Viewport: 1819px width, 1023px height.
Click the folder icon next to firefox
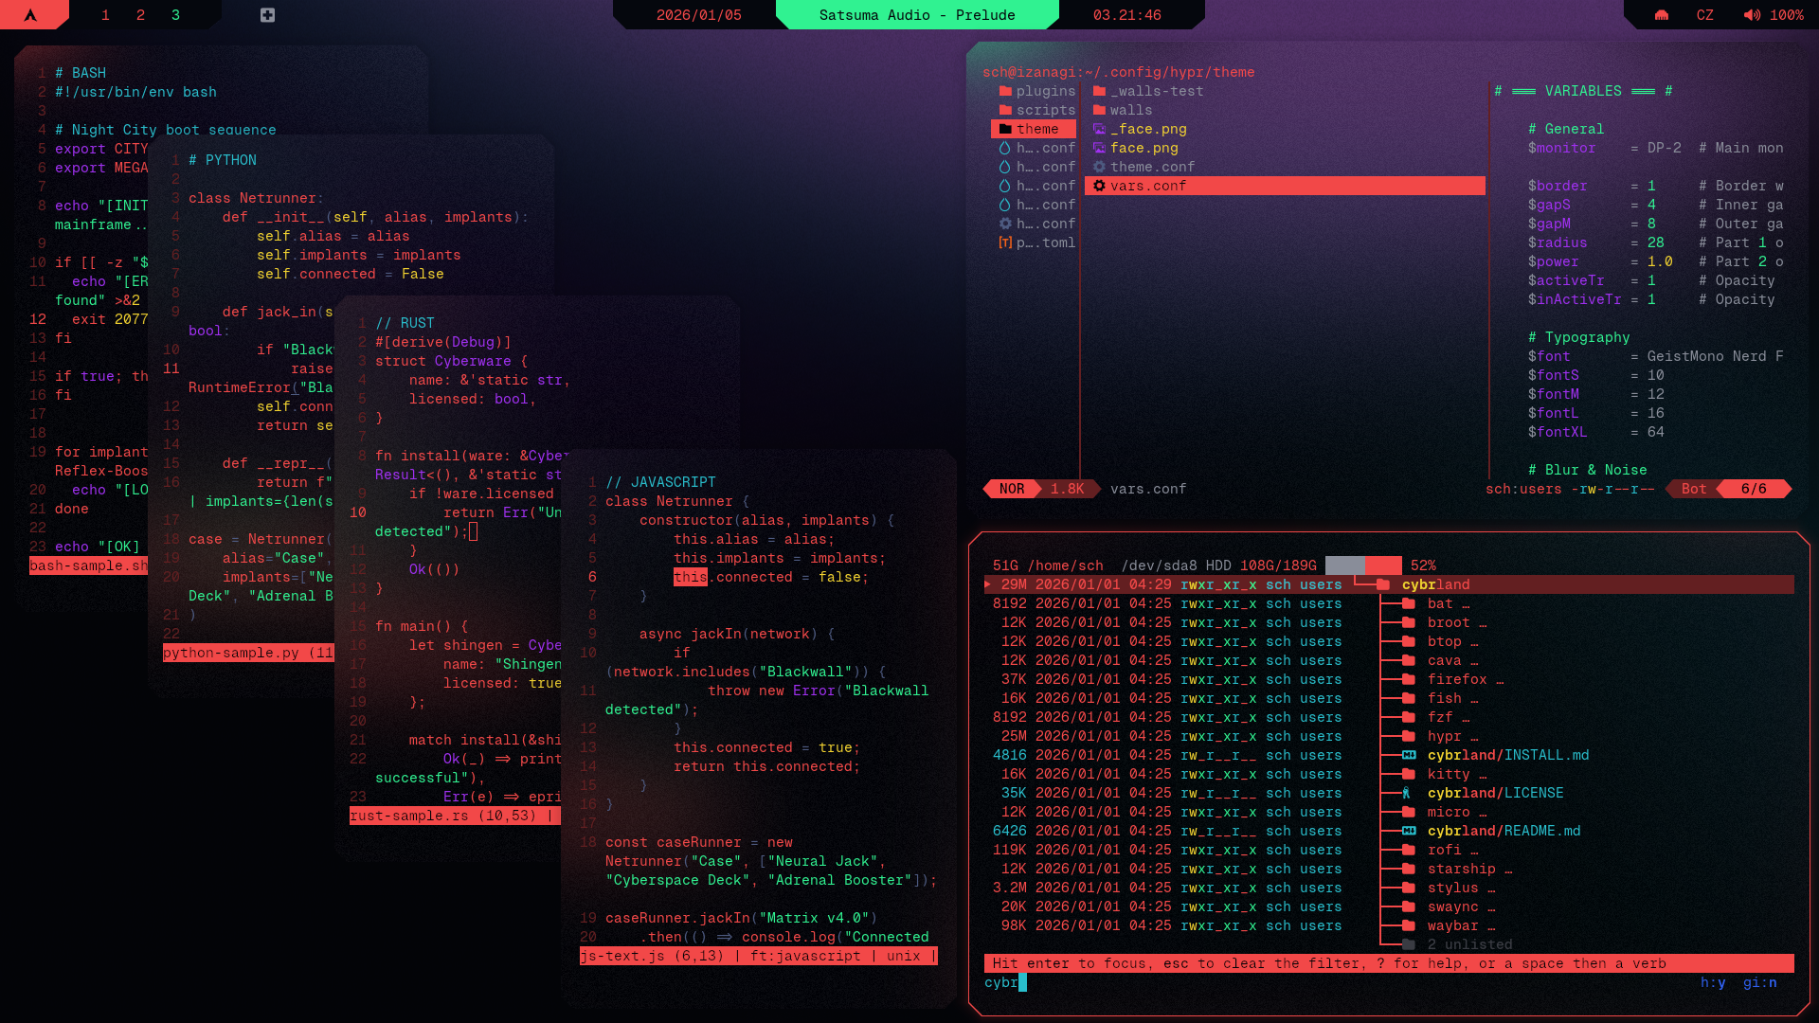click(x=1409, y=679)
